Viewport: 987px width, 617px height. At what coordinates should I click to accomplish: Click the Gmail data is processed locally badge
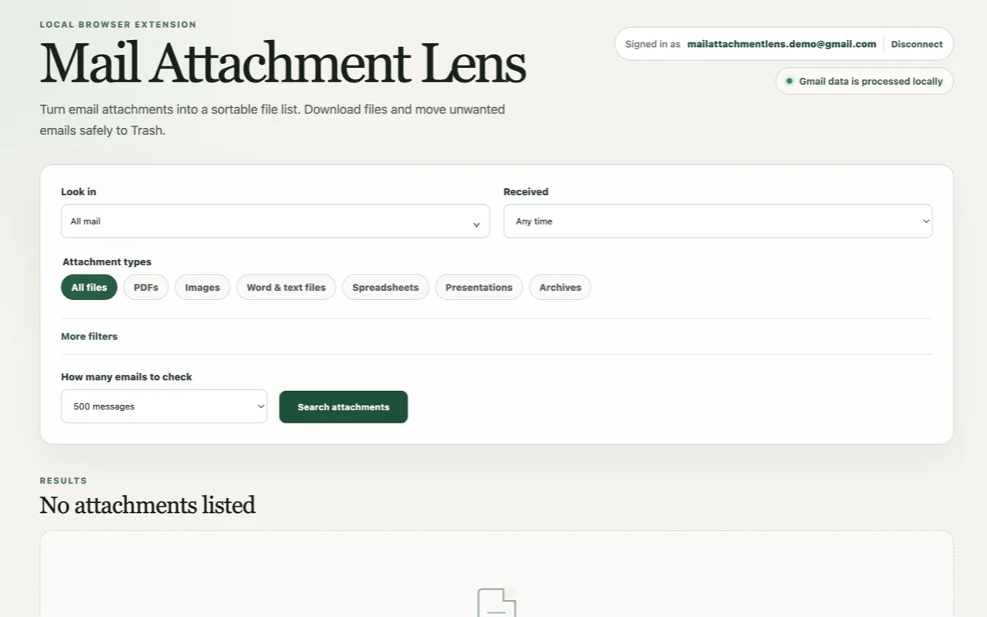[864, 81]
